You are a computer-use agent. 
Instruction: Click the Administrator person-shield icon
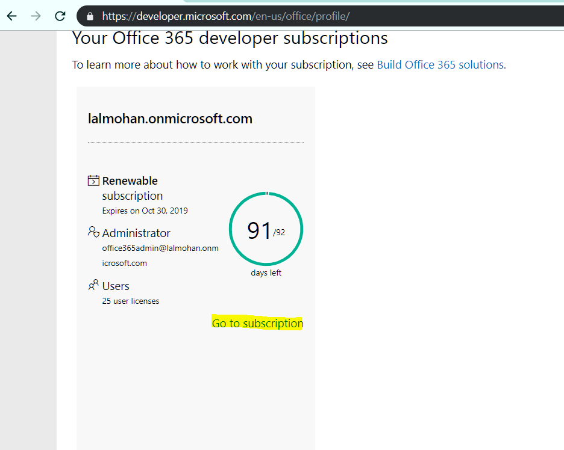93,232
